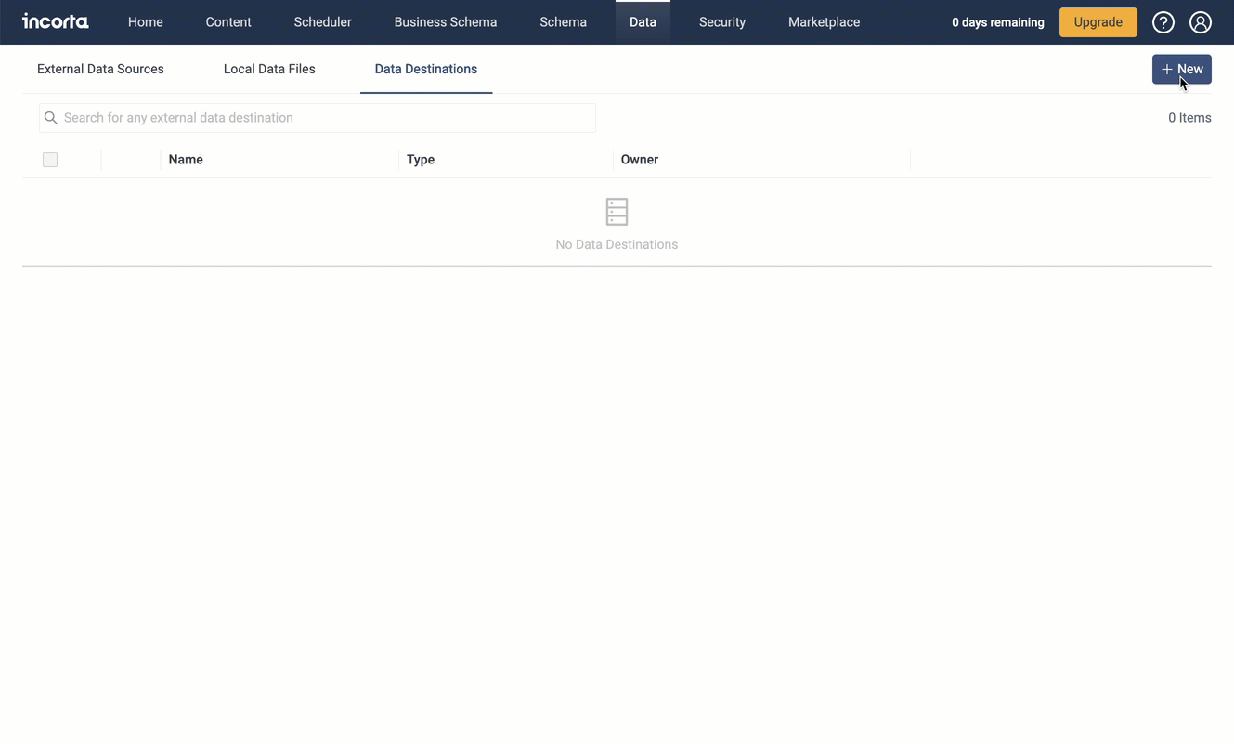Click the New button

point(1181,69)
